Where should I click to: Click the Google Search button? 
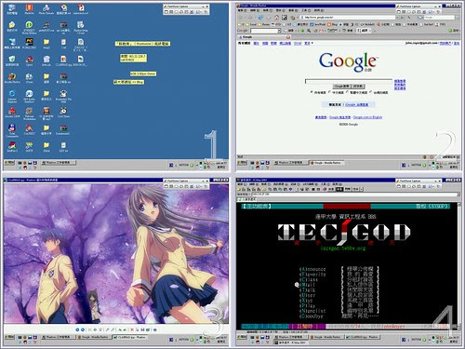pyautogui.click(x=342, y=86)
